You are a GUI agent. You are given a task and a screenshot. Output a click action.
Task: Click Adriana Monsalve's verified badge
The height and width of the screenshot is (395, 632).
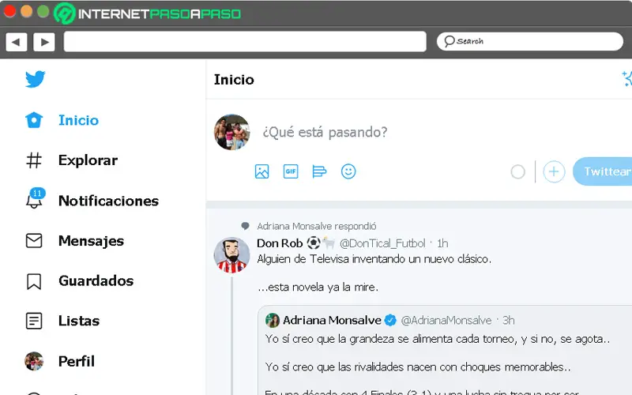click(390, 321)
